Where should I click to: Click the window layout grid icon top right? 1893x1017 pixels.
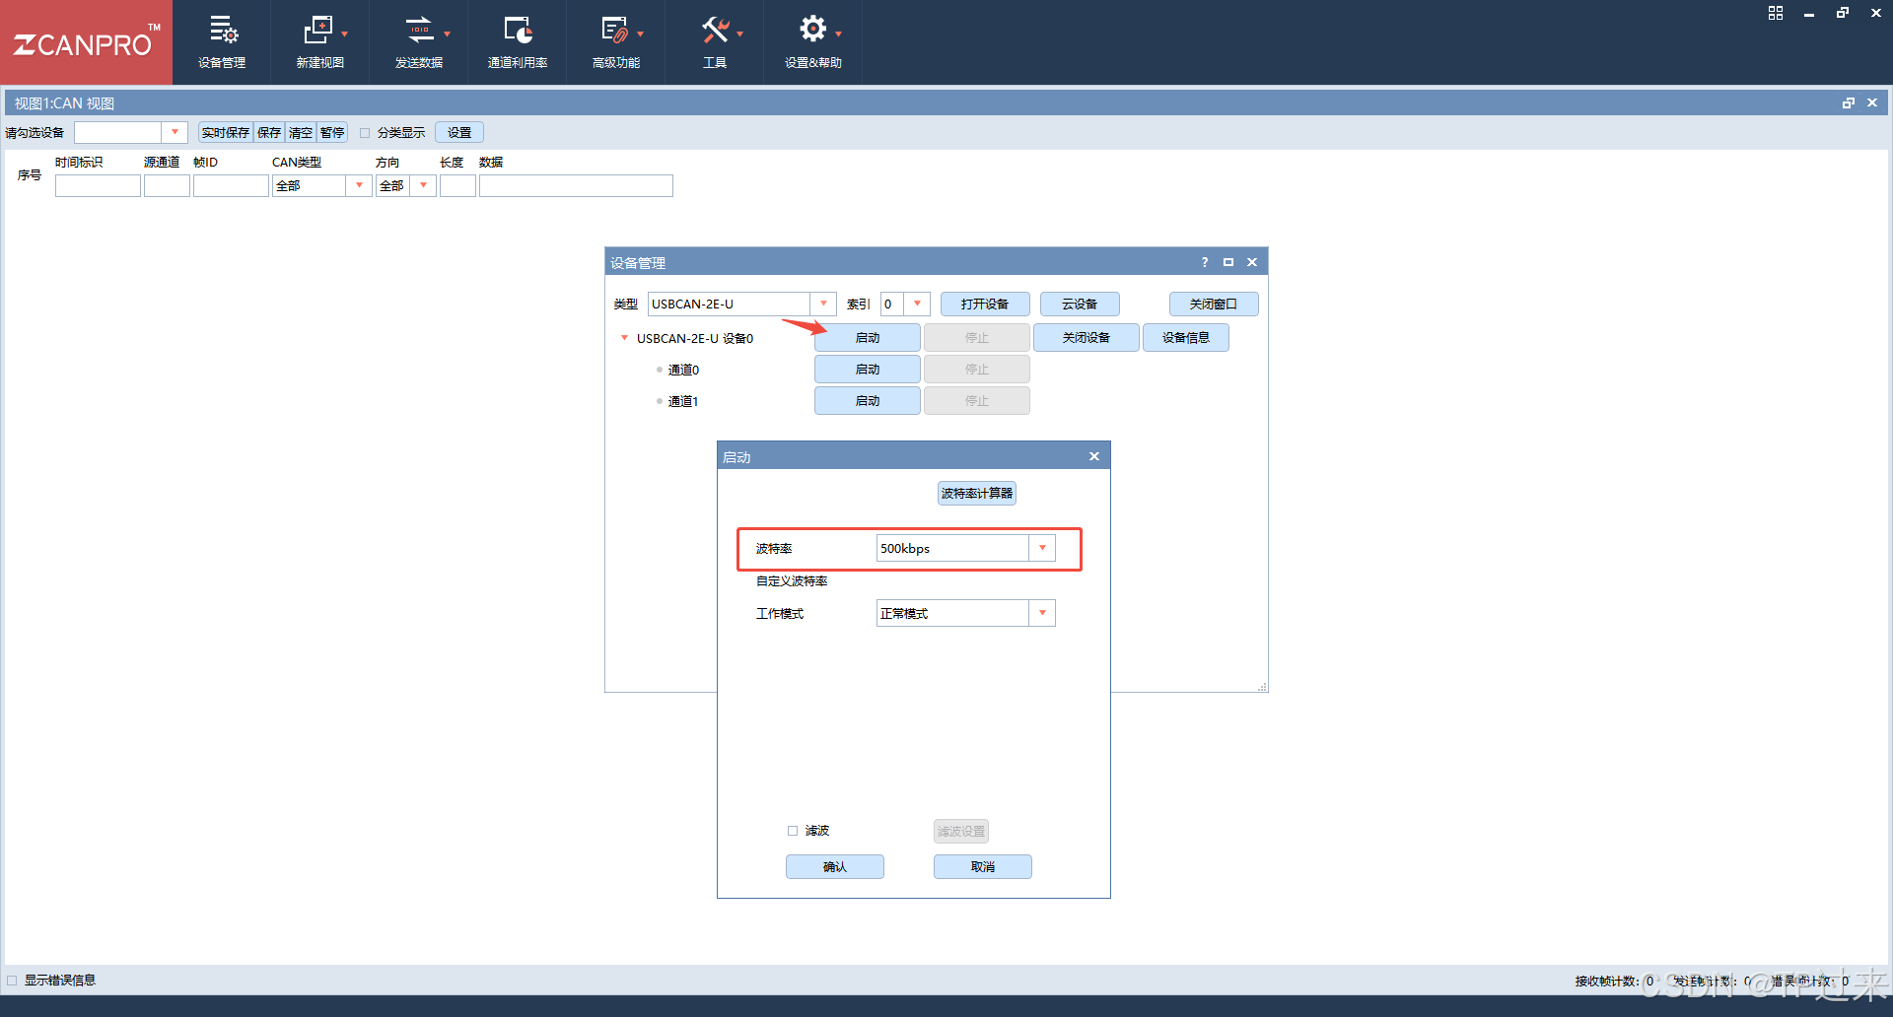(1775, 13)
